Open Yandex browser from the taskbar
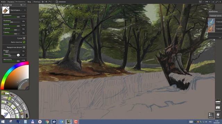Viewport: 222px width, 124px height. point(40,122)
